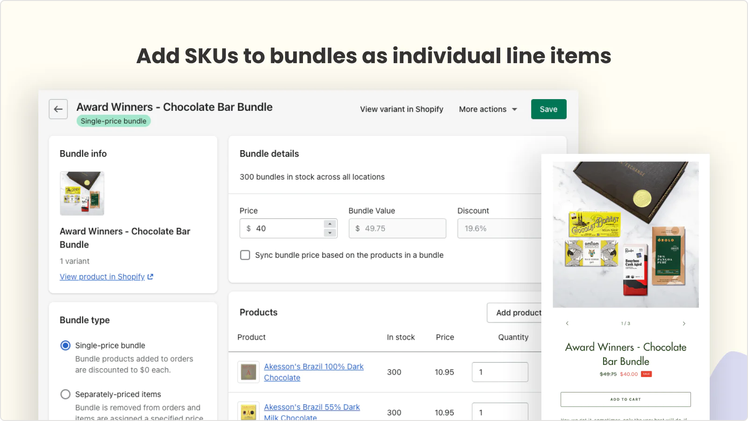Image resolution: width=748 pixels, height=421 pixels.
Task: Click Akesson's Brazil 55% Dark Milk thumbnail
Action: click(248, 412)
